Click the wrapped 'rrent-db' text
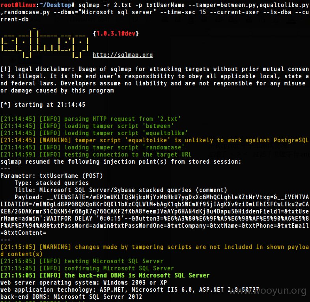The width and height of the screenshot is (310, 302). click(15, 19)
